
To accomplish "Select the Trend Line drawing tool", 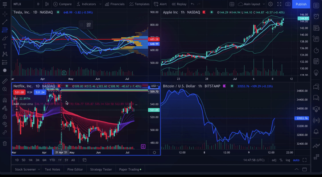I will point(4,22).
